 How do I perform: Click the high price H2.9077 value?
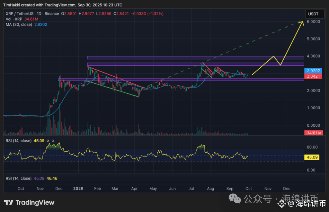tap(86, 13)
